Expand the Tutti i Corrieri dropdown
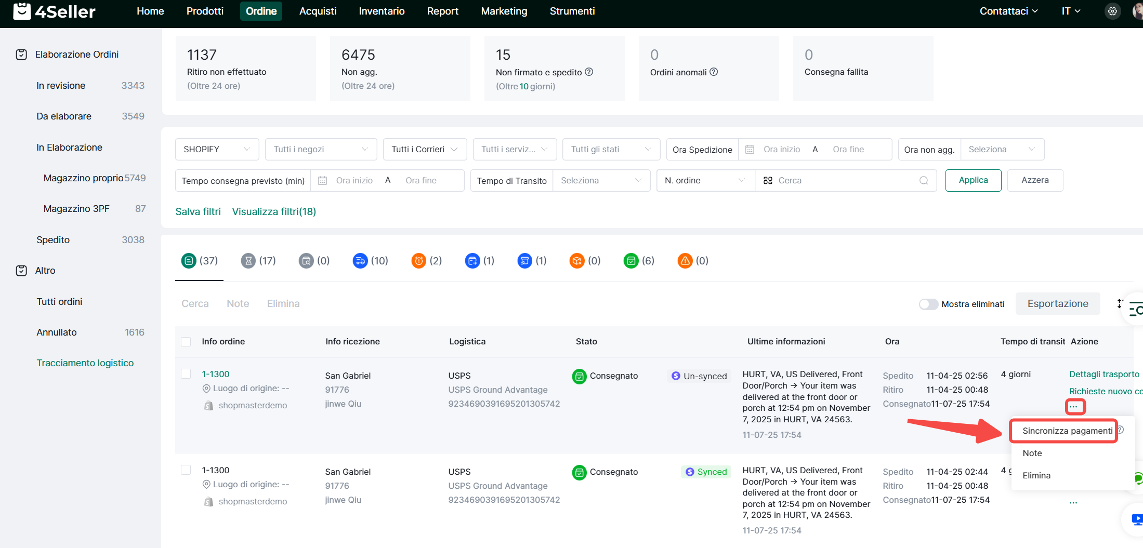The height and width of the screenshot is (548, 1143). [x=425, y=150]
